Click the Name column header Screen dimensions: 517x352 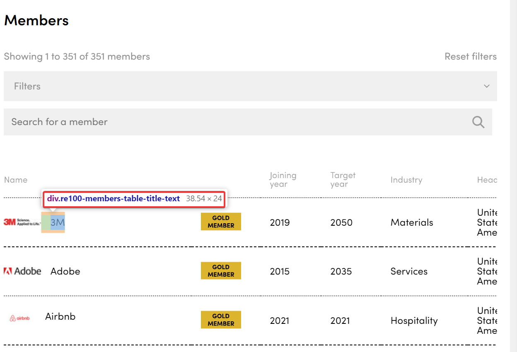pyautogui.click(x=16, y=180)
